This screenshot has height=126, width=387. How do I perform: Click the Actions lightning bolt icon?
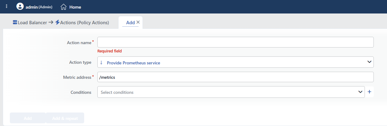coord(57,22)
